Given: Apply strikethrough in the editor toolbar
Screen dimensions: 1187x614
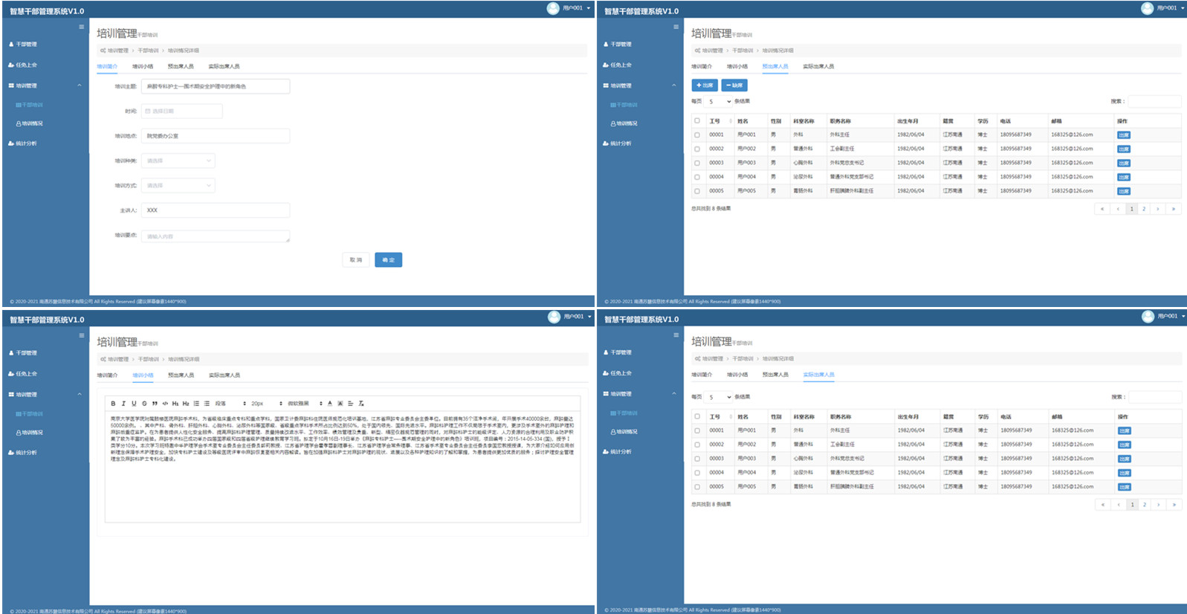Looking at the screenshot, I should 144,404.
